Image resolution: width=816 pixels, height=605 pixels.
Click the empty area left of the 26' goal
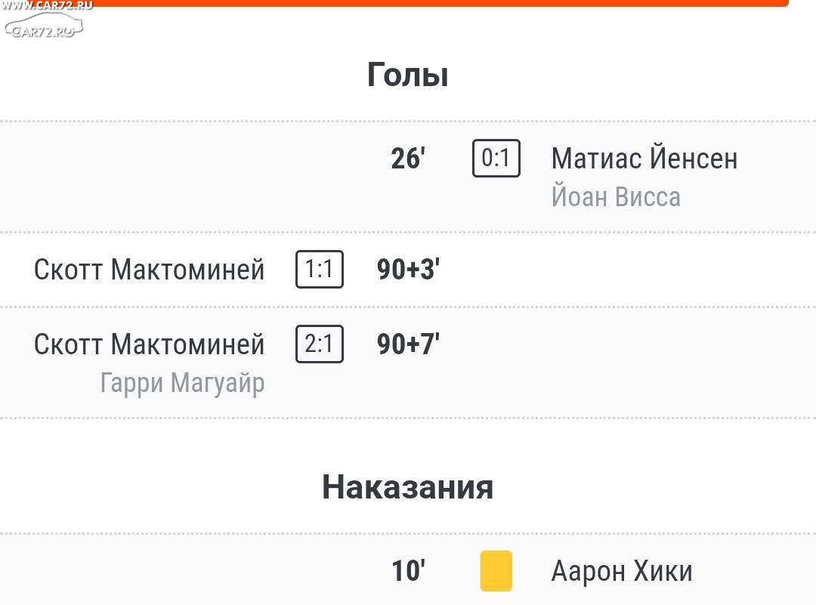tap(193, 177)
